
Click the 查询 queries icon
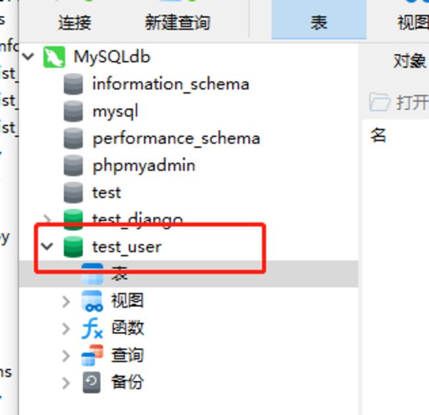click(x=92, y=355)
